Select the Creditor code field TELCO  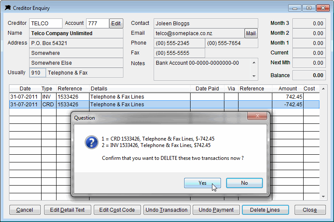pos(46,24)
